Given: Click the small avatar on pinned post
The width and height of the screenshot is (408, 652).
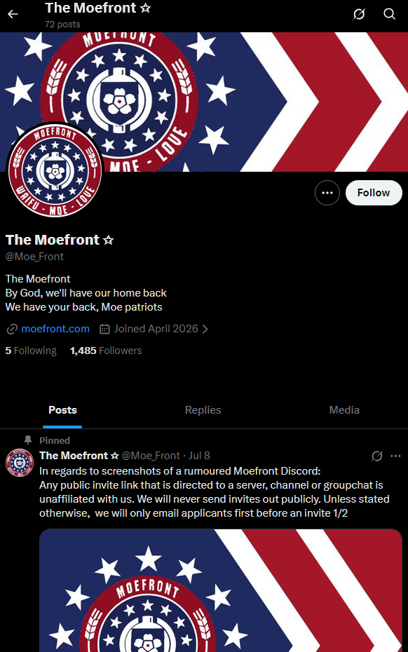Looking at the screenshot, I should click(20, 463).
